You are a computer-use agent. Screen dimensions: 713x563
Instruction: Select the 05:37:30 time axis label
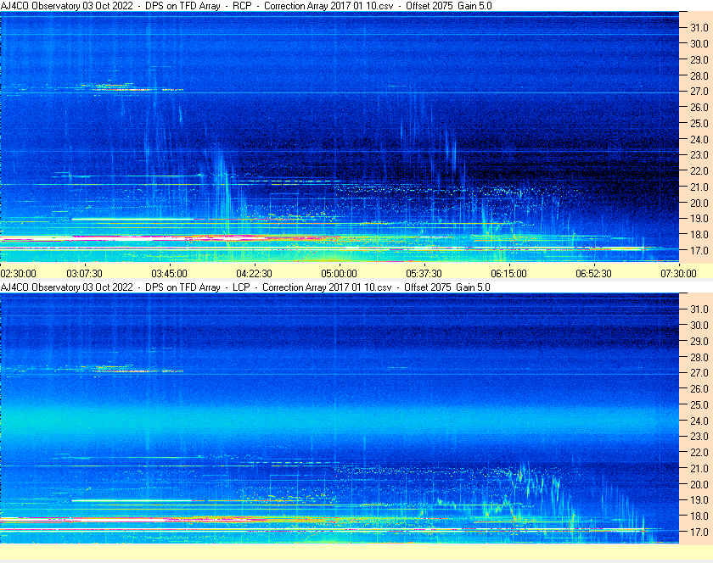[x=424, y=274]
